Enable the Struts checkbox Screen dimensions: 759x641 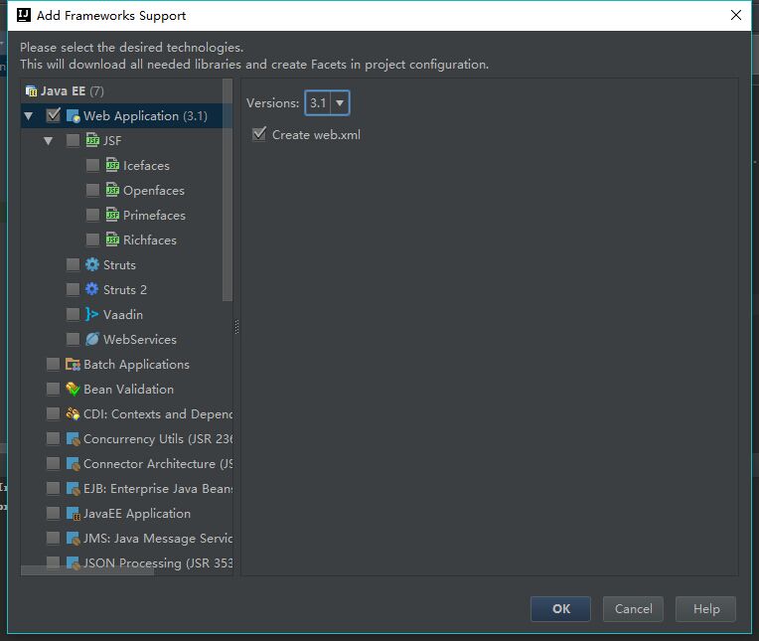coord(73,264)
